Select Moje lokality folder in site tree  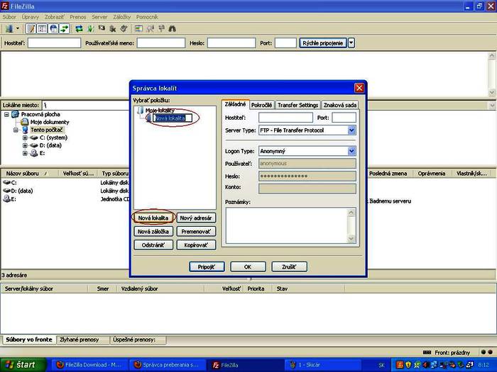[160, 111]
